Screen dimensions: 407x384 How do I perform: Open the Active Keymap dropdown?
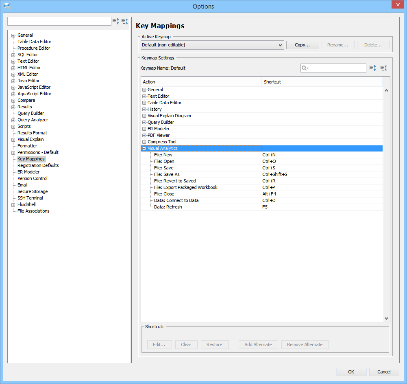coord(212,45)
